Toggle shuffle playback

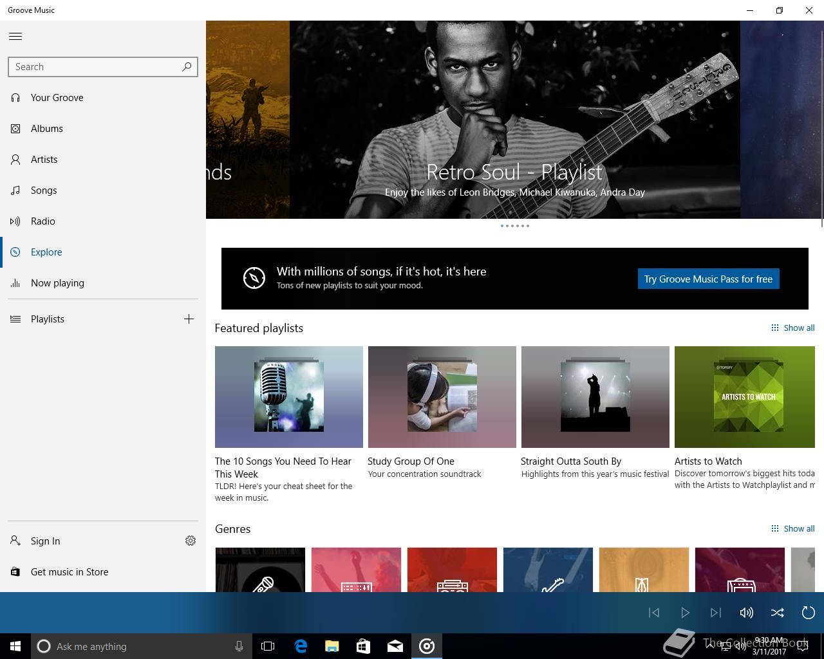tap(778, 613)
